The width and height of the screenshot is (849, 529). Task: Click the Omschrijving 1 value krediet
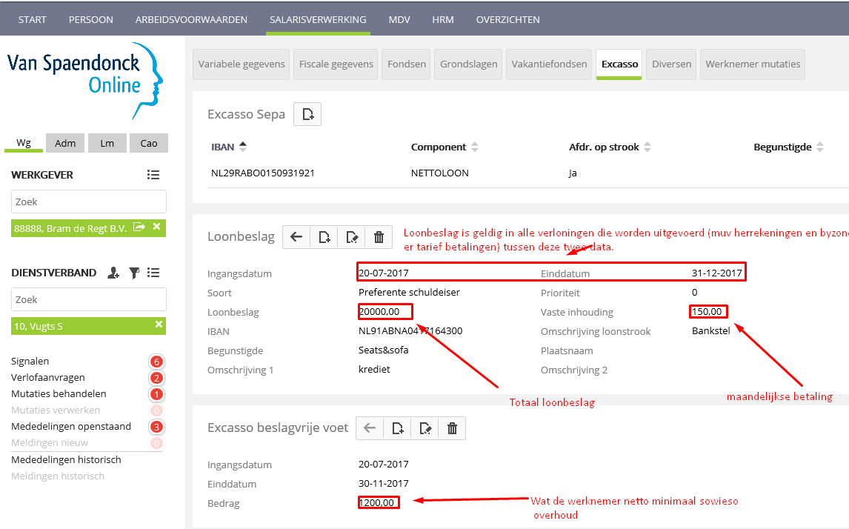tap(374, 370)
